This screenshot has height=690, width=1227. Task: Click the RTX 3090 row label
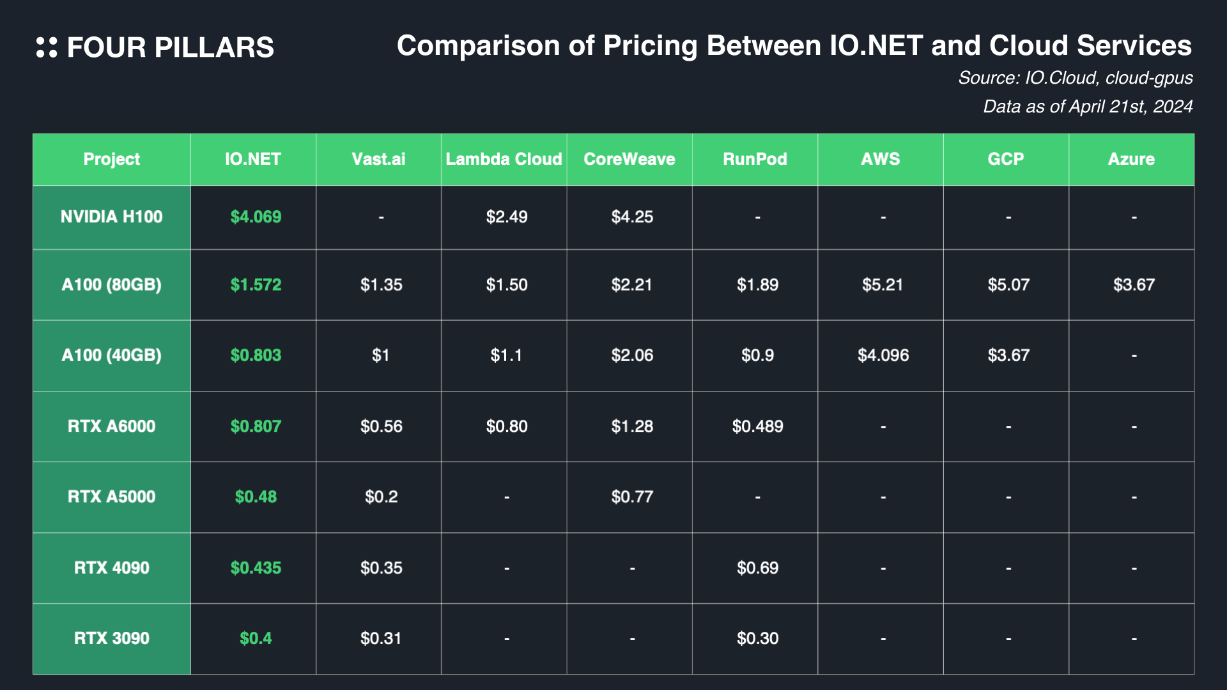[x=112, y=638]
